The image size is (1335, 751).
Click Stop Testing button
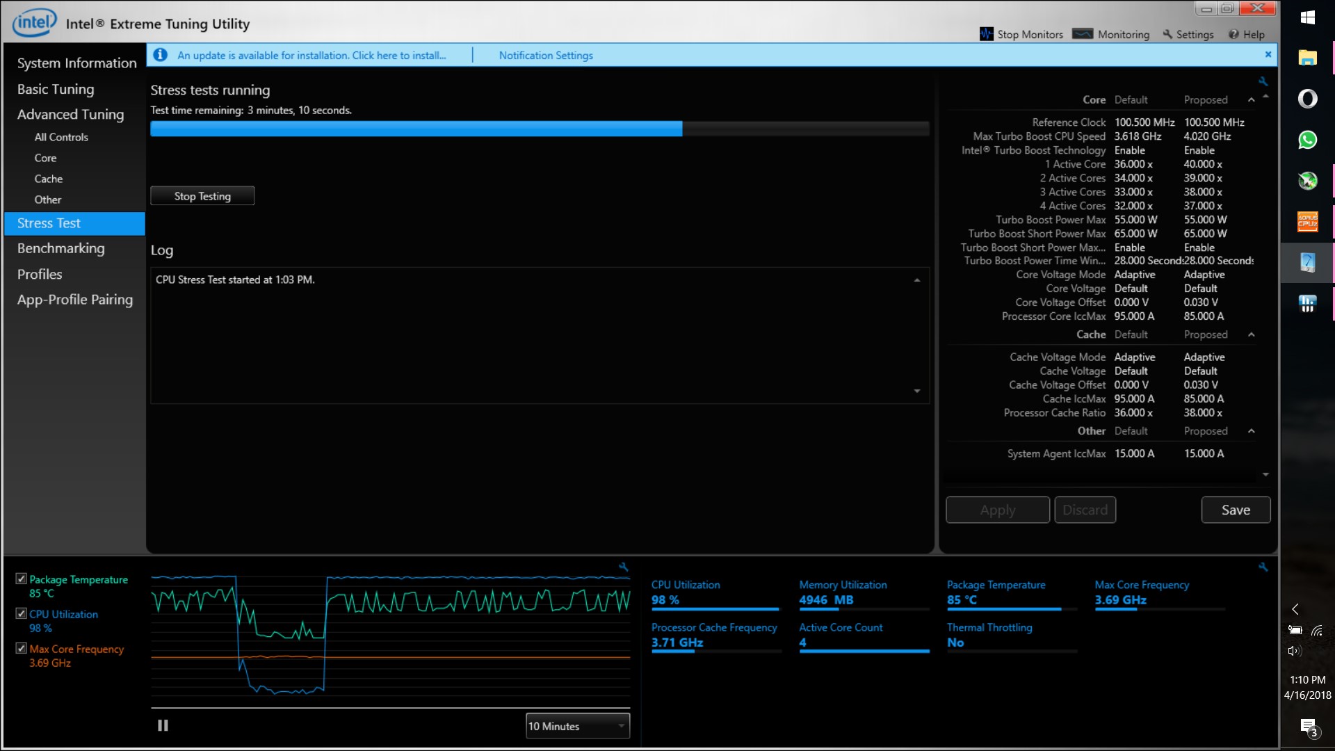(x=202, y=196)
